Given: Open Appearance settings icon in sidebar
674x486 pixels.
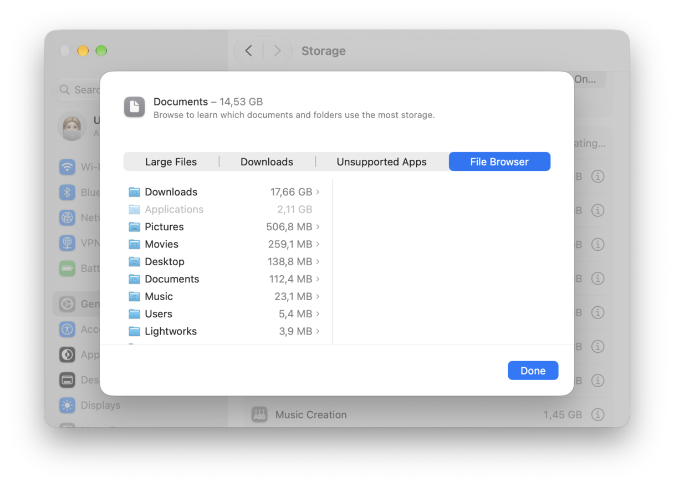Looking at the screenshot, I should [67, 355].
